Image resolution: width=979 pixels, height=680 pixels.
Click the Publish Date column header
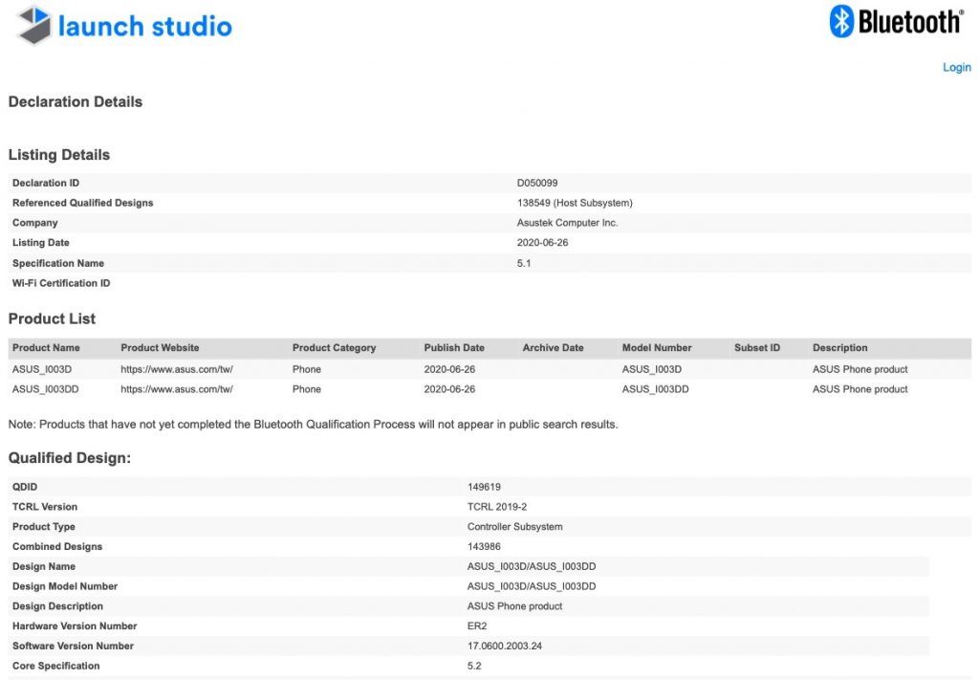pyautogui.click(x=454, y=348)
